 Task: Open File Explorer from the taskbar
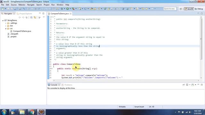(22, 112)
